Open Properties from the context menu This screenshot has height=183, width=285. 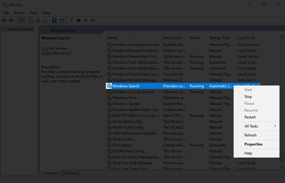click(x=253, y=144)
